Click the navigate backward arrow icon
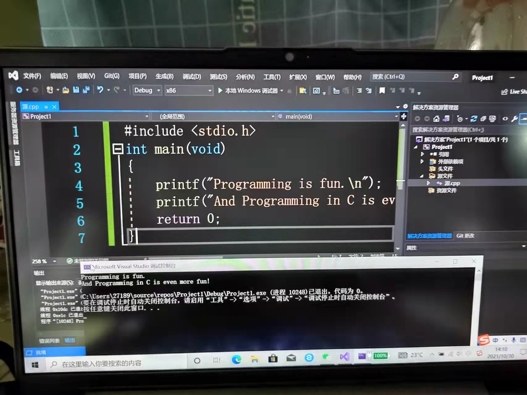Image resolution: width=527 pixels, height=395 pixels. tap(19, 90)
